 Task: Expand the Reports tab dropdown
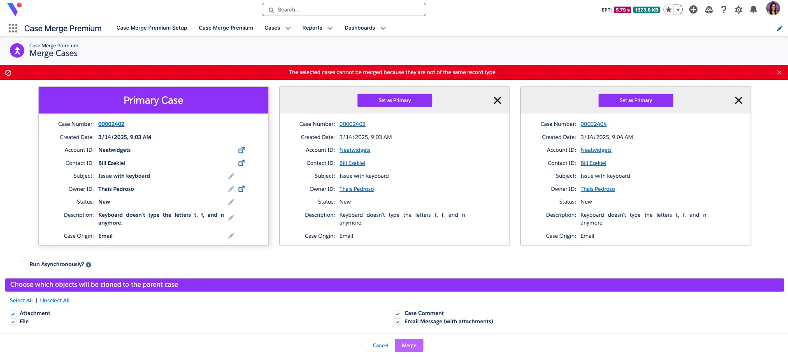point(330,28)
